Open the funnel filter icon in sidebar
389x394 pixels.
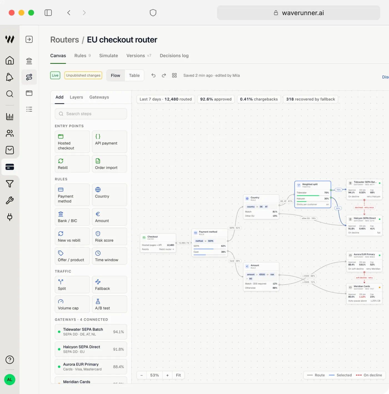(10, 184)
